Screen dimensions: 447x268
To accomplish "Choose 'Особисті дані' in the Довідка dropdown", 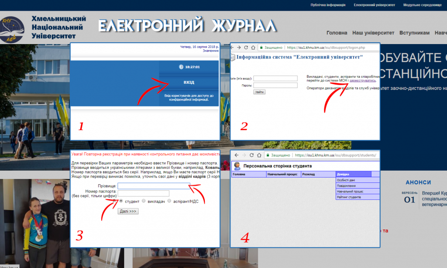I will (358, 180).
